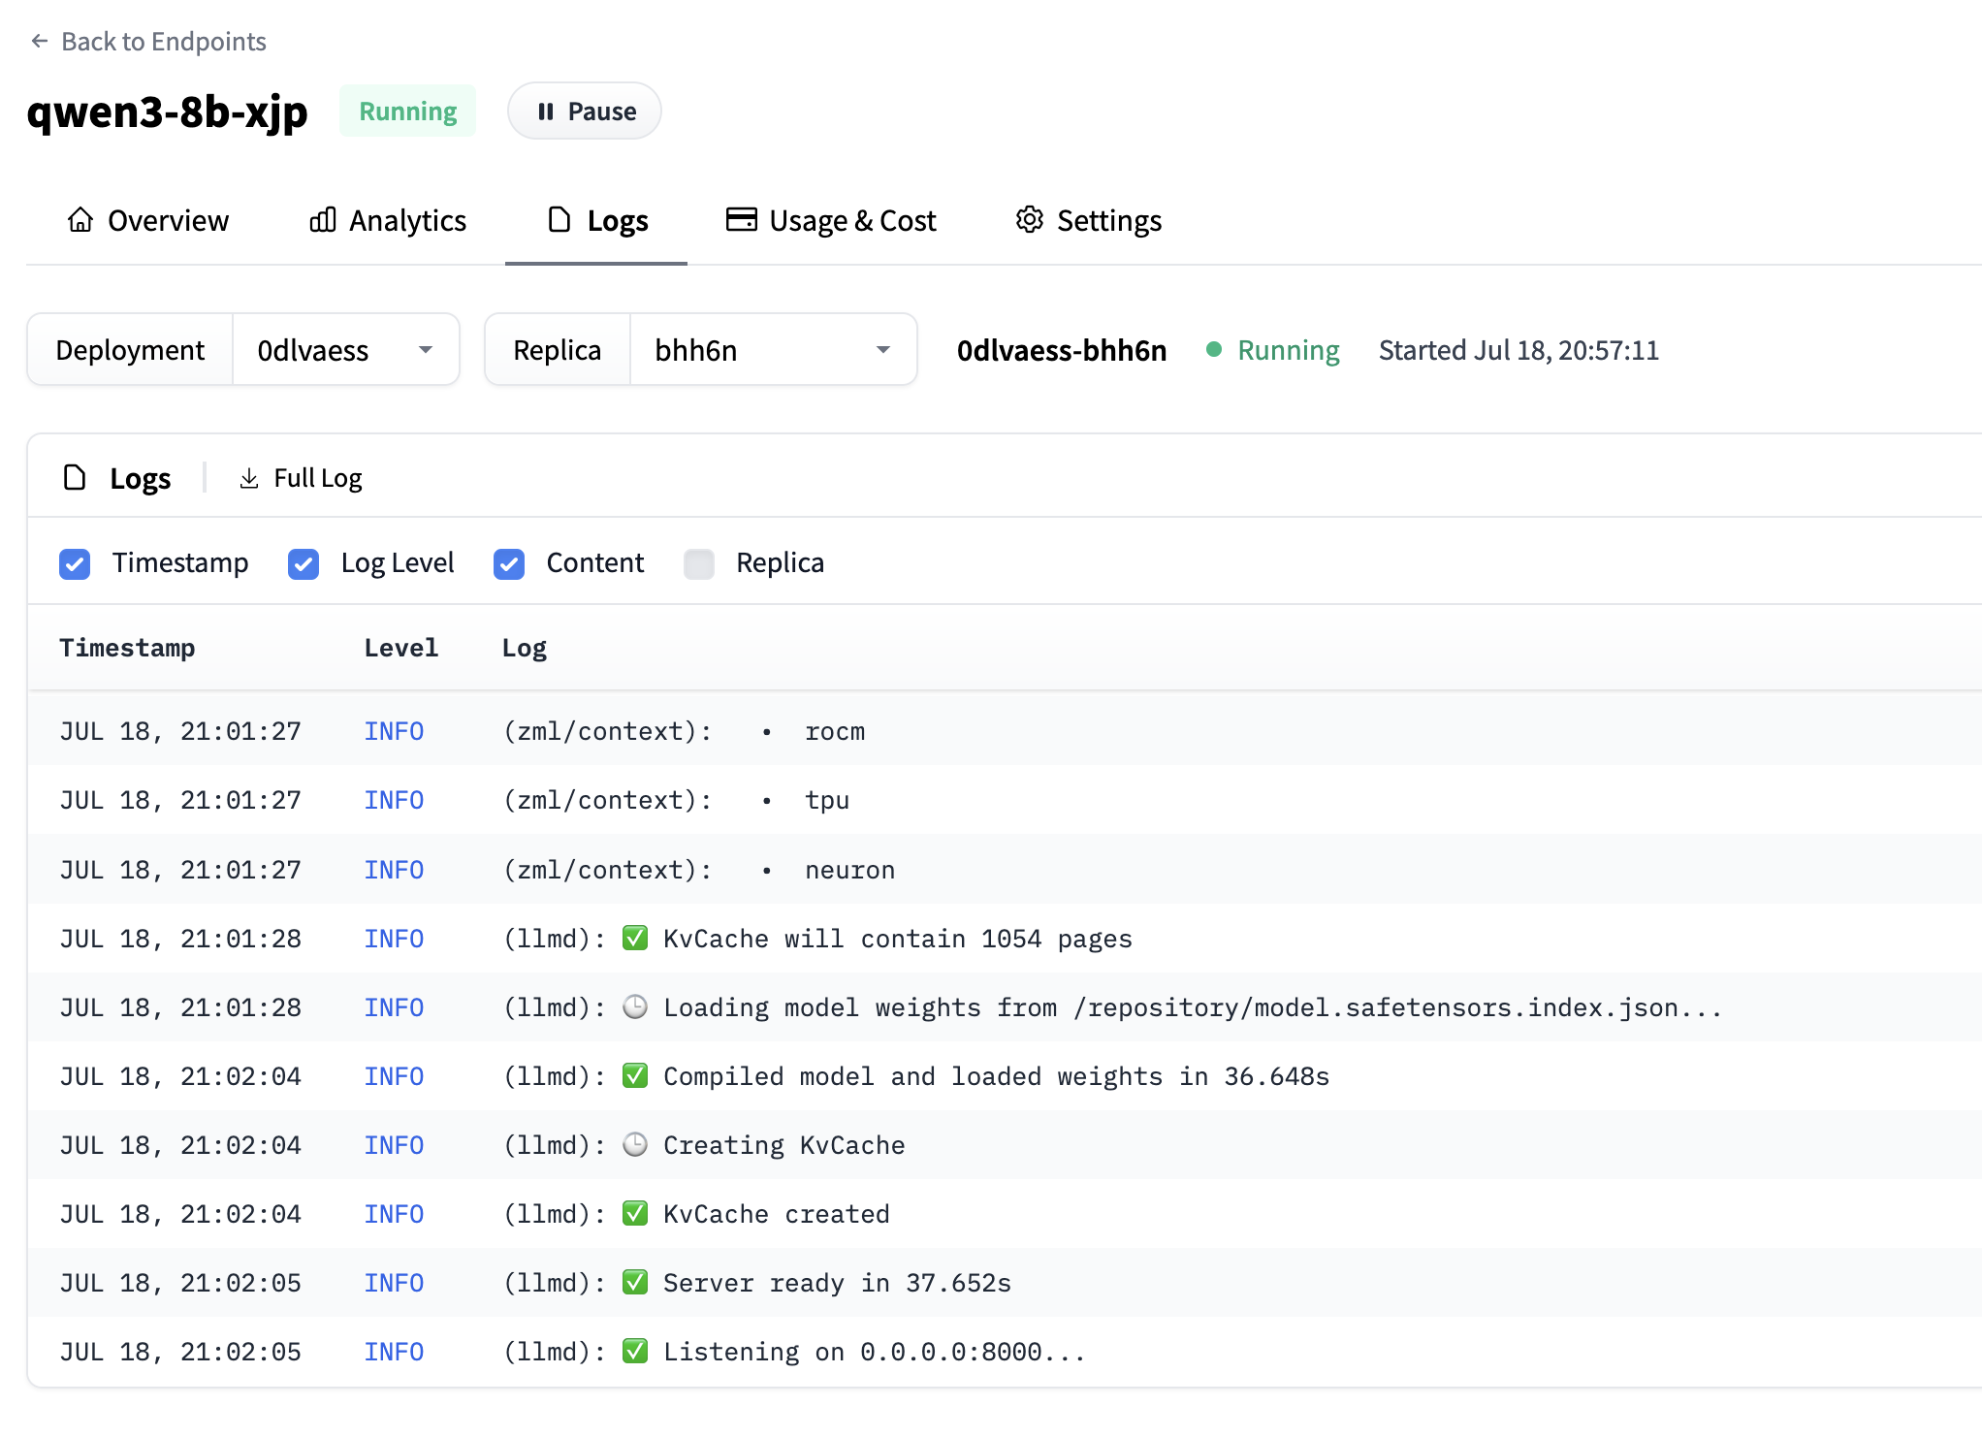Disable the Log Level checkbox
The height and width of the screenshot is (1437, 1982).
tap(304, 563)
